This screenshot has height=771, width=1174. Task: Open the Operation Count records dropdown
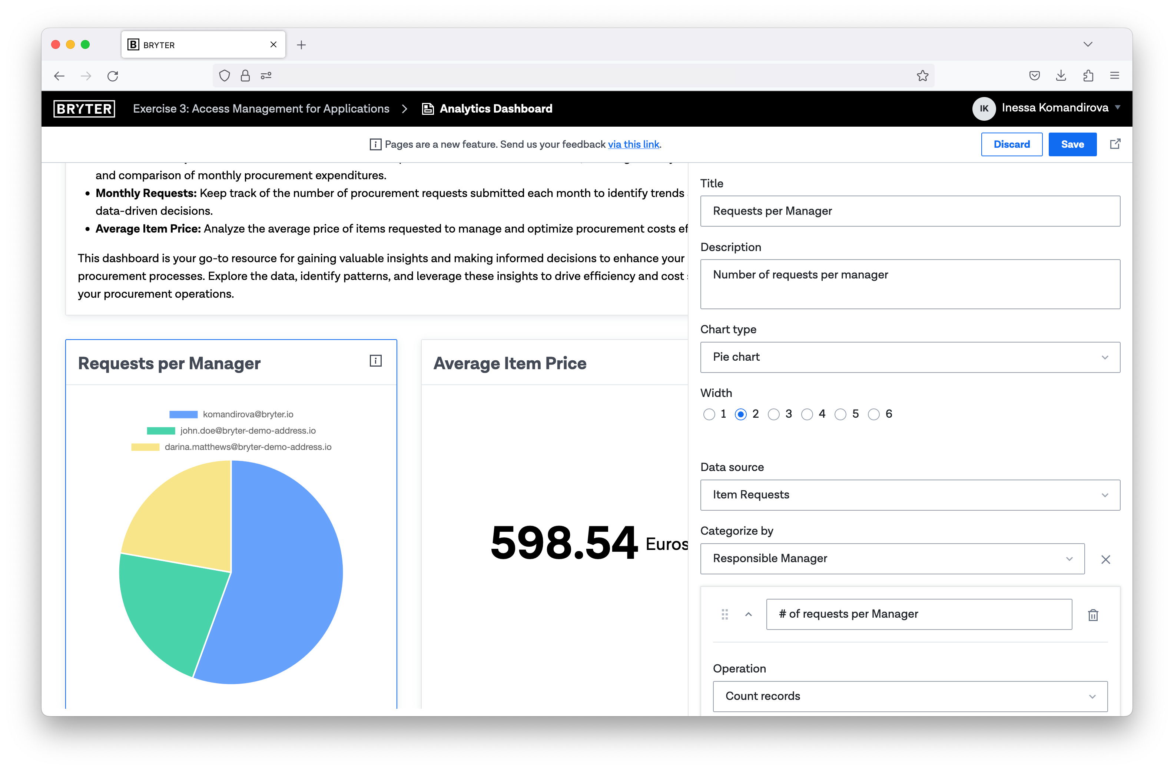(x=910, y=696)
